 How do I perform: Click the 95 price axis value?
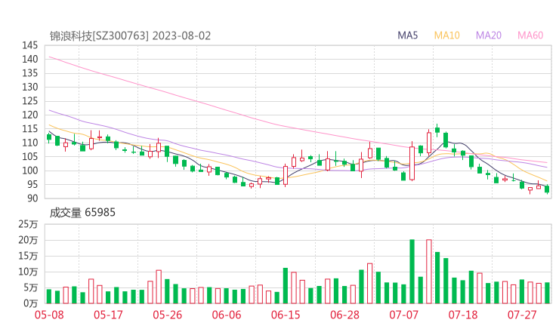tap(32, 184)
